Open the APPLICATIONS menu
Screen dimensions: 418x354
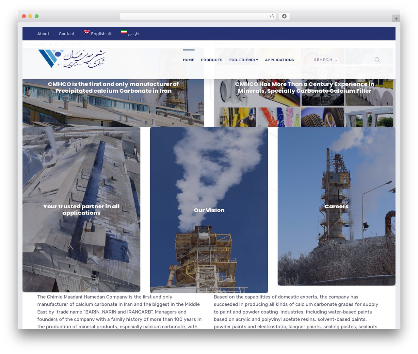(280, 60)
